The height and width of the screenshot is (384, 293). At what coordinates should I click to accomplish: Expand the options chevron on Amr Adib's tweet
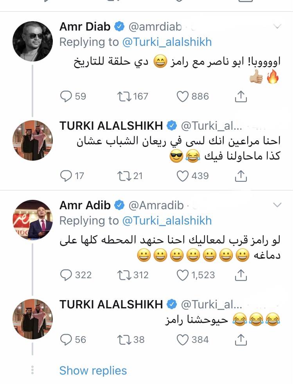tap(277, 205)
